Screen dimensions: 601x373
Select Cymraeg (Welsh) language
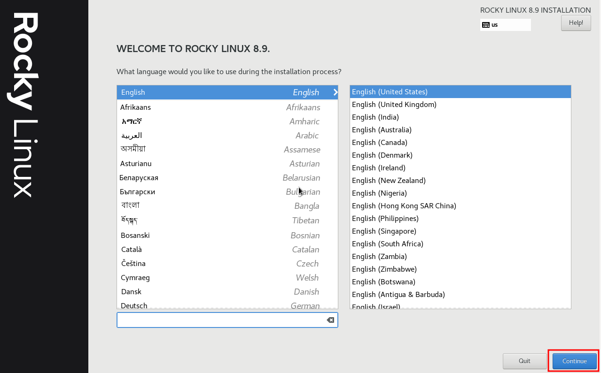227,277
